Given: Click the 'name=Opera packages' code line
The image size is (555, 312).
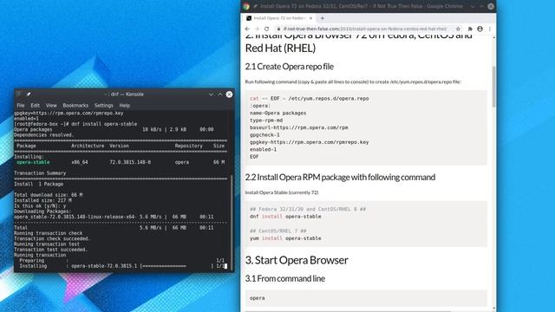Looking at the screenshot, I should click(277, 114).
